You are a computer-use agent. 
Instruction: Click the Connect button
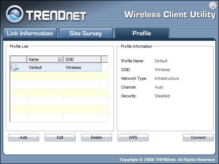pyautogui.click(x=198, y=137)
